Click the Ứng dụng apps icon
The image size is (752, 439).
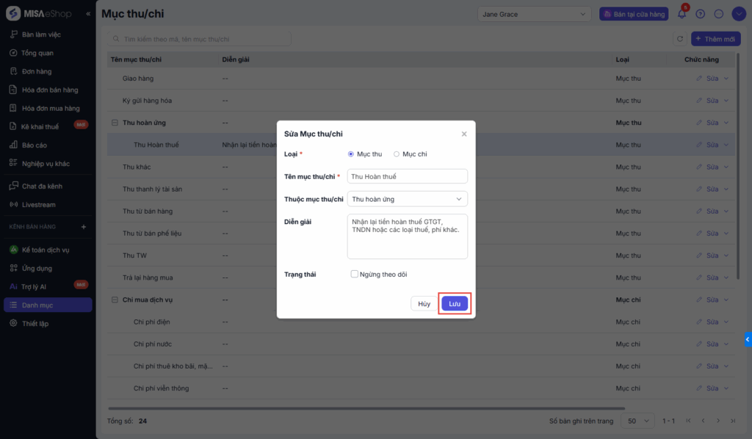point(13,268)
